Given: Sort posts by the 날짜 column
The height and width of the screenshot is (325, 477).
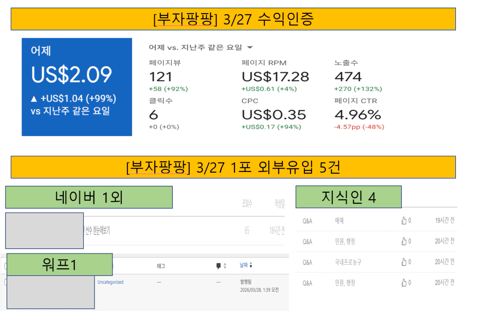Looking at the screenshot, I should 244,266.
